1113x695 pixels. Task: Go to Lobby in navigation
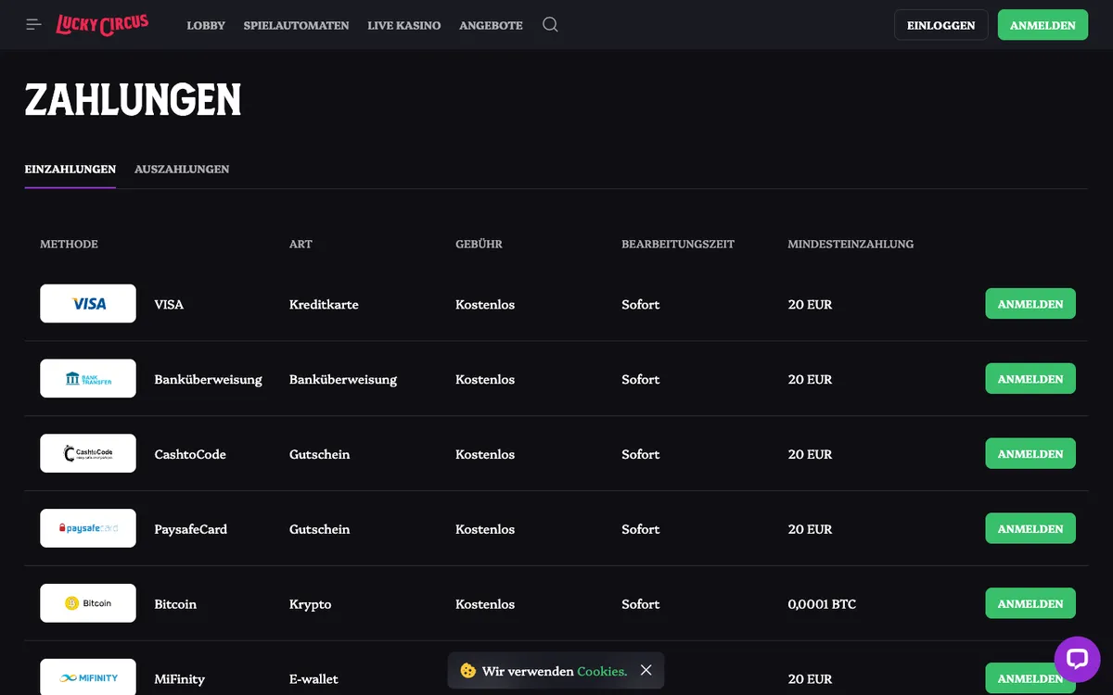pyautogui.click(x=206, y=25)
